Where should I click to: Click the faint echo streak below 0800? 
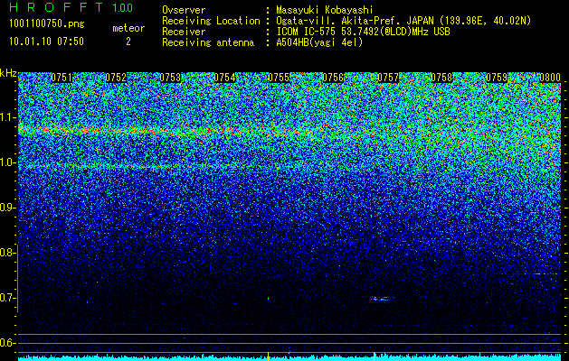point(545,273)
